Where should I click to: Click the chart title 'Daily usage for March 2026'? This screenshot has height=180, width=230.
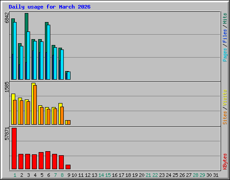49,7
